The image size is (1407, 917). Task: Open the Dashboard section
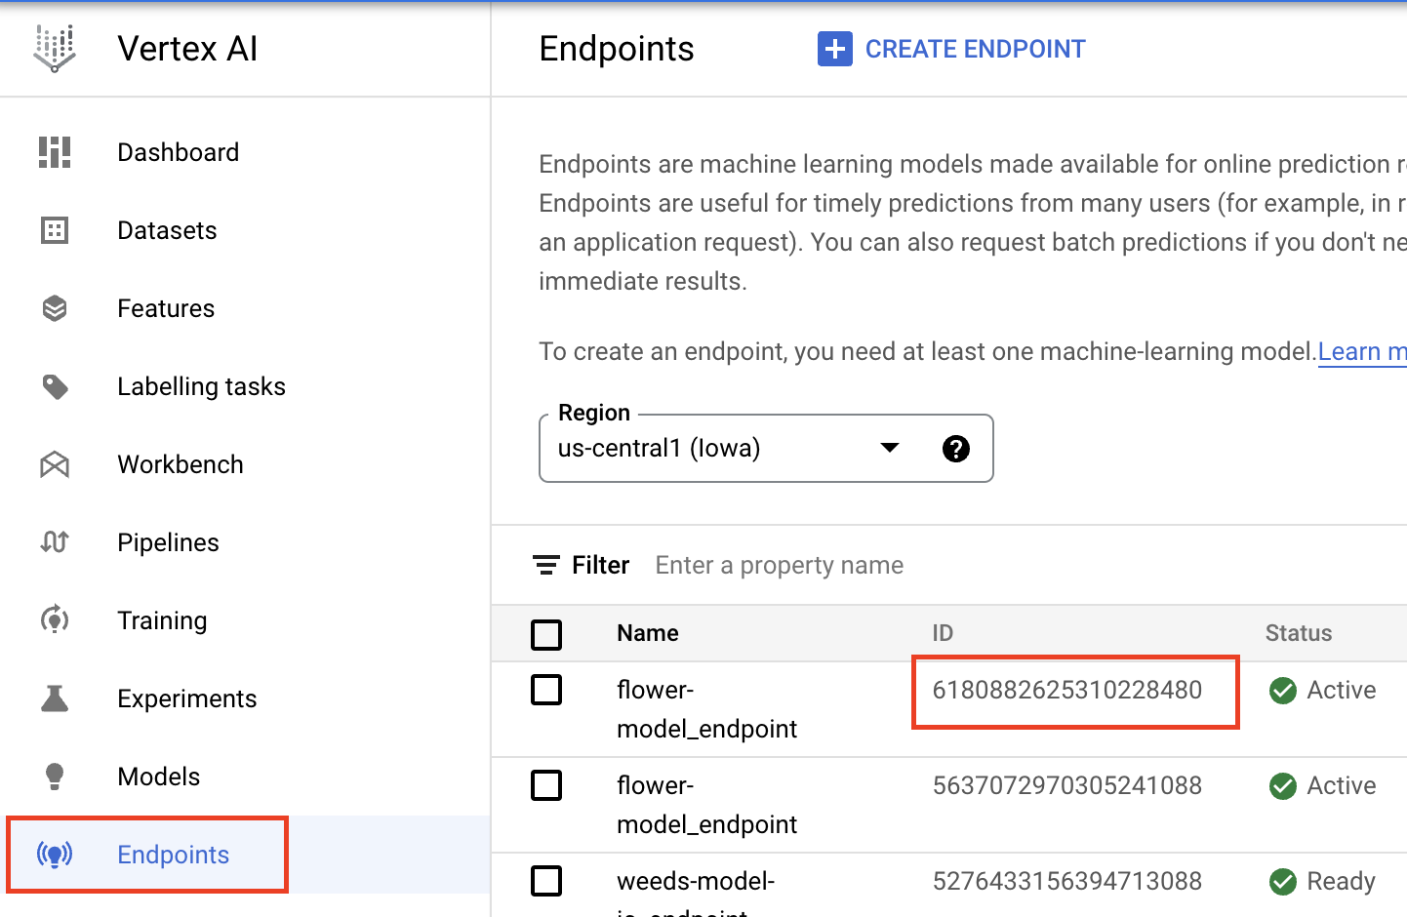point(178,152)
